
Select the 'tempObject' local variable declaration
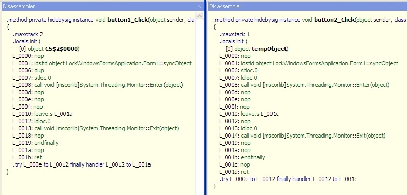257,49
